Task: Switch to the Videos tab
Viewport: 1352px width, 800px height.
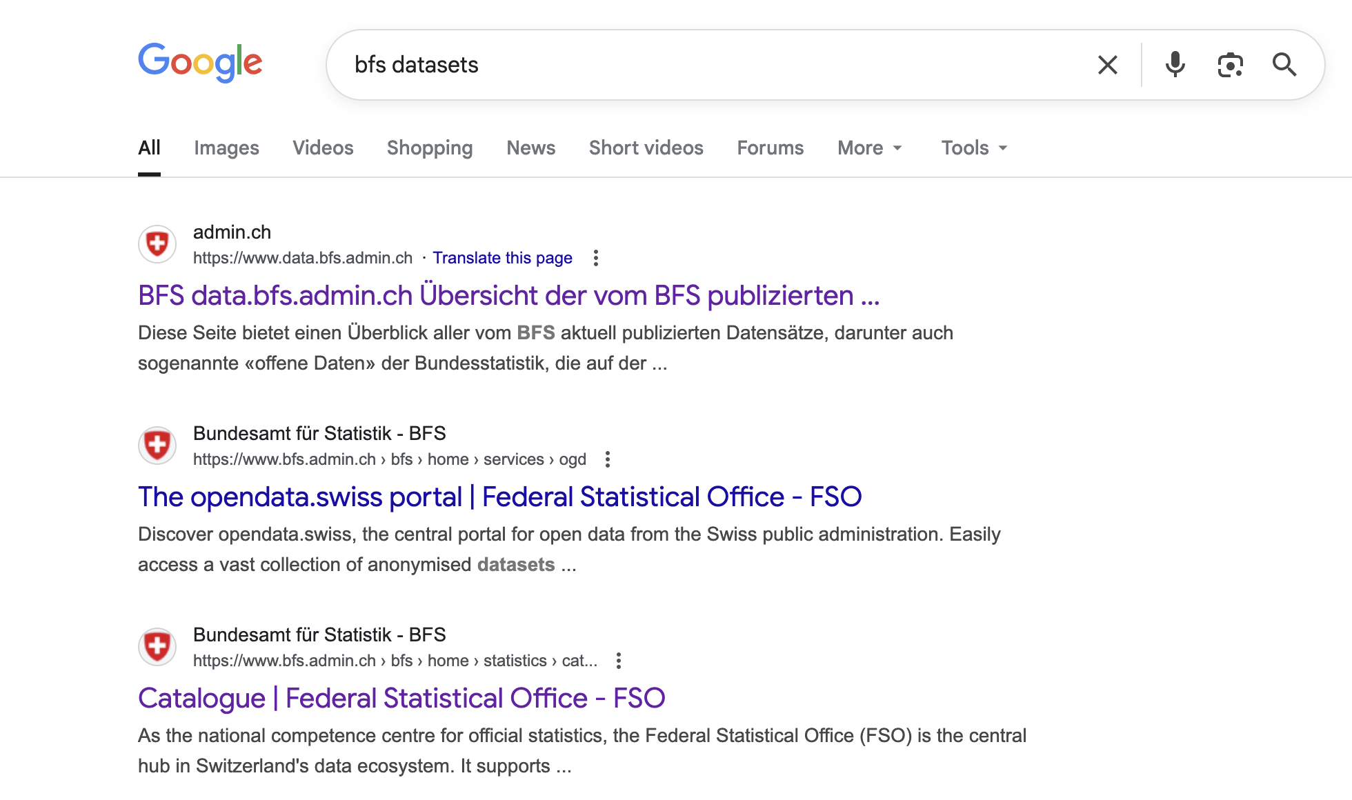Action: tap(323, 148)
